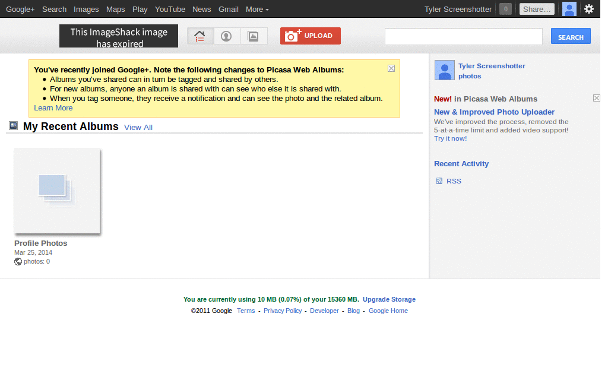Image resolution: width=608 pixels, height=383 pixels.
Task: Open Play in the top bar
Action: (140, 10)
